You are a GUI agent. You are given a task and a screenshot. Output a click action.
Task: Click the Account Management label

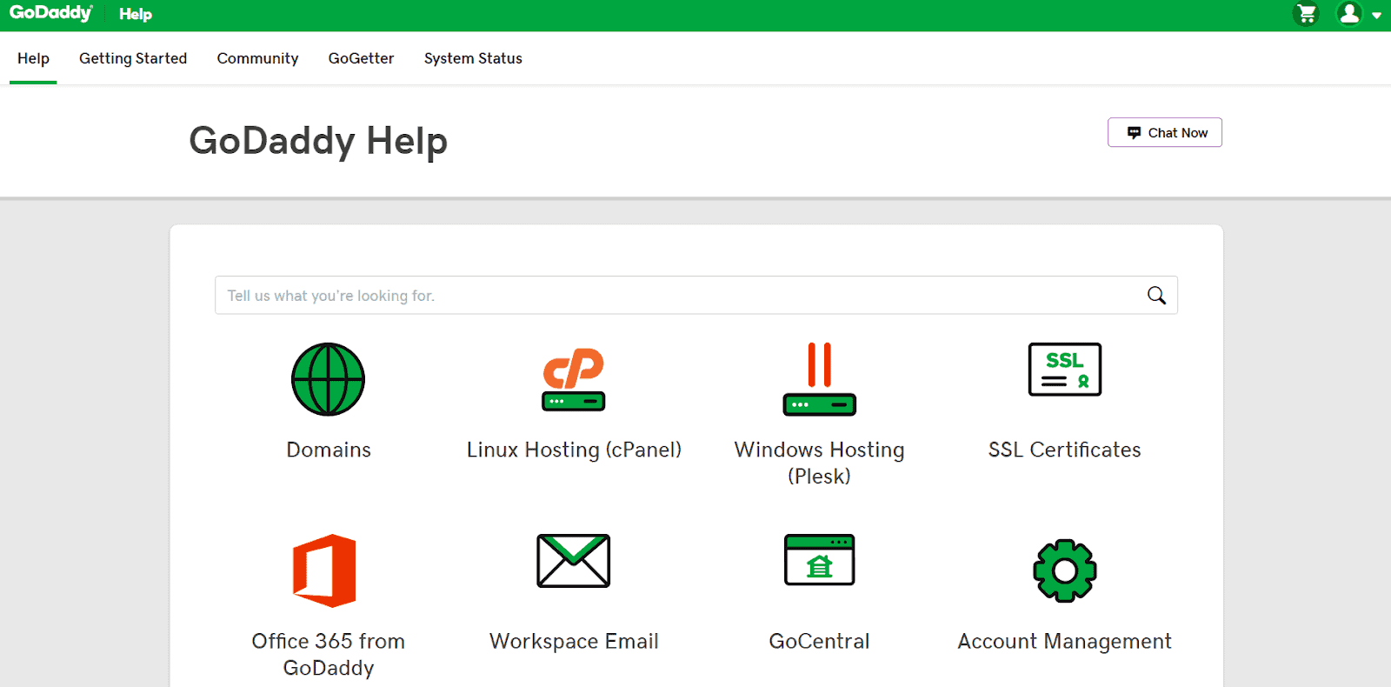(x=1065, y=641)
